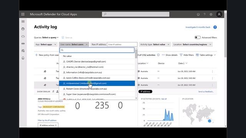Click the feedback smiley icon in header
The width and height of the screenshot is (246, 138).
point(198,15)
